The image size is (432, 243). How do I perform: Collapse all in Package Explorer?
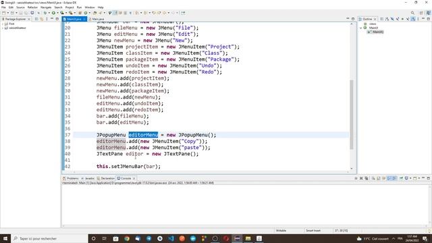(36, 19)
